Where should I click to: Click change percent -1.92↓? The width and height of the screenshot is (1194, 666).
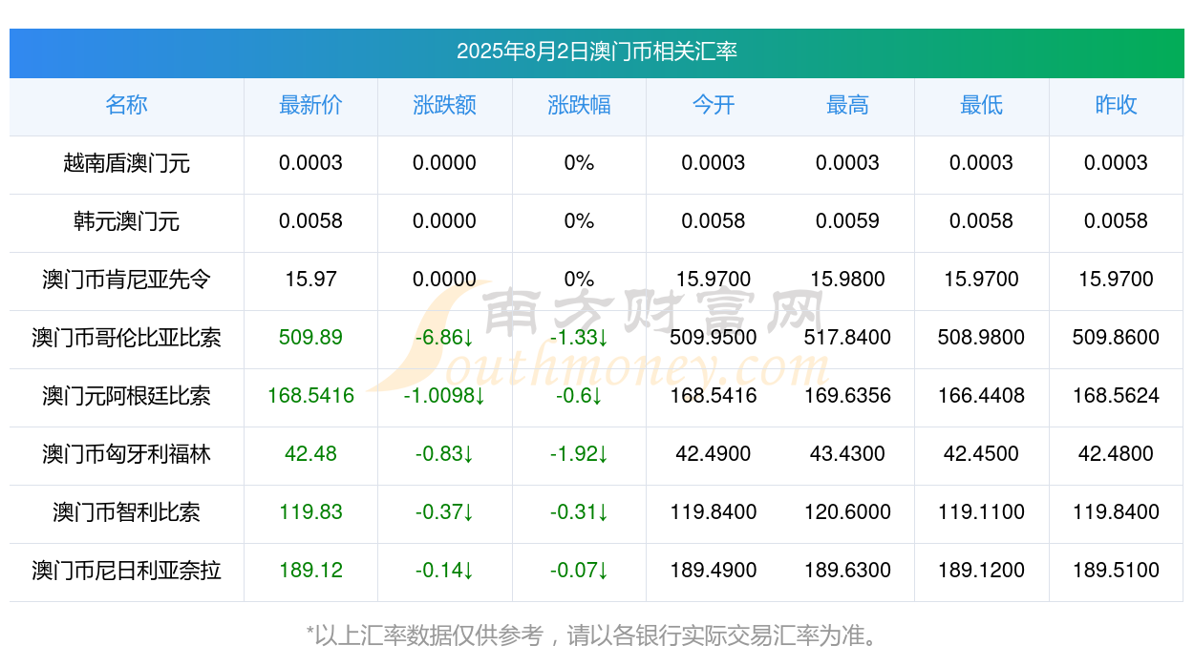pyautogui.click(x=579, y=454)
